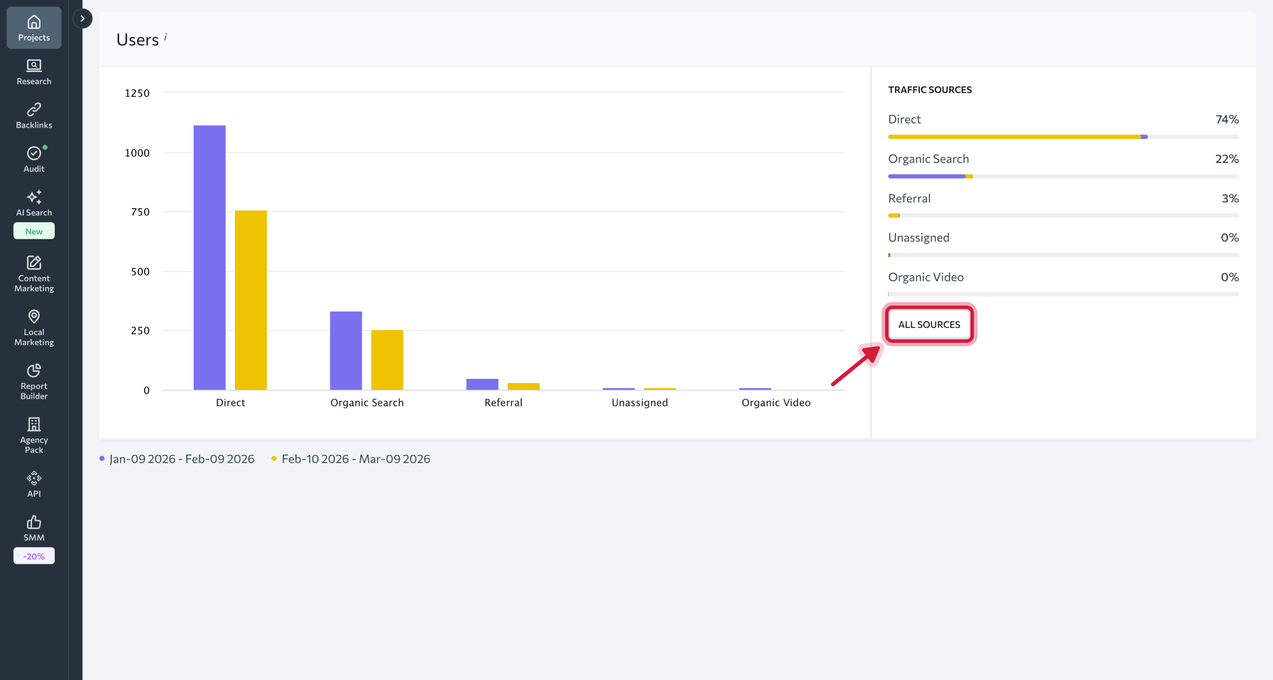Toggle the Feb-10 2026 date range series
This screenshot has height=680, width=1273.
356,459
